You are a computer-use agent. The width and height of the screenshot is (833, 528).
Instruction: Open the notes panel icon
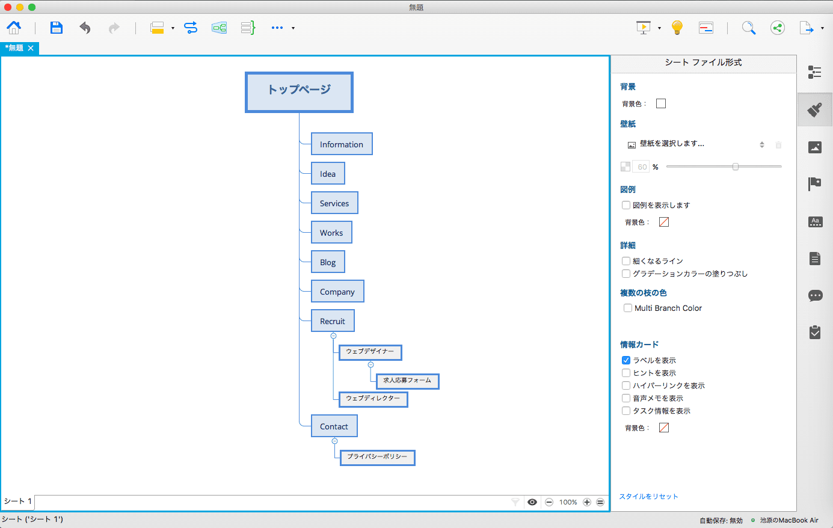815,259
